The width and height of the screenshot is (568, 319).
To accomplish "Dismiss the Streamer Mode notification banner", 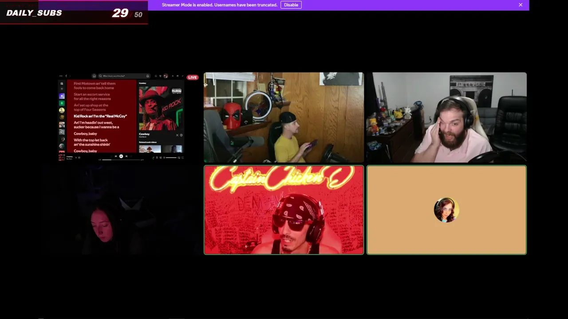I will pos(521,5).
